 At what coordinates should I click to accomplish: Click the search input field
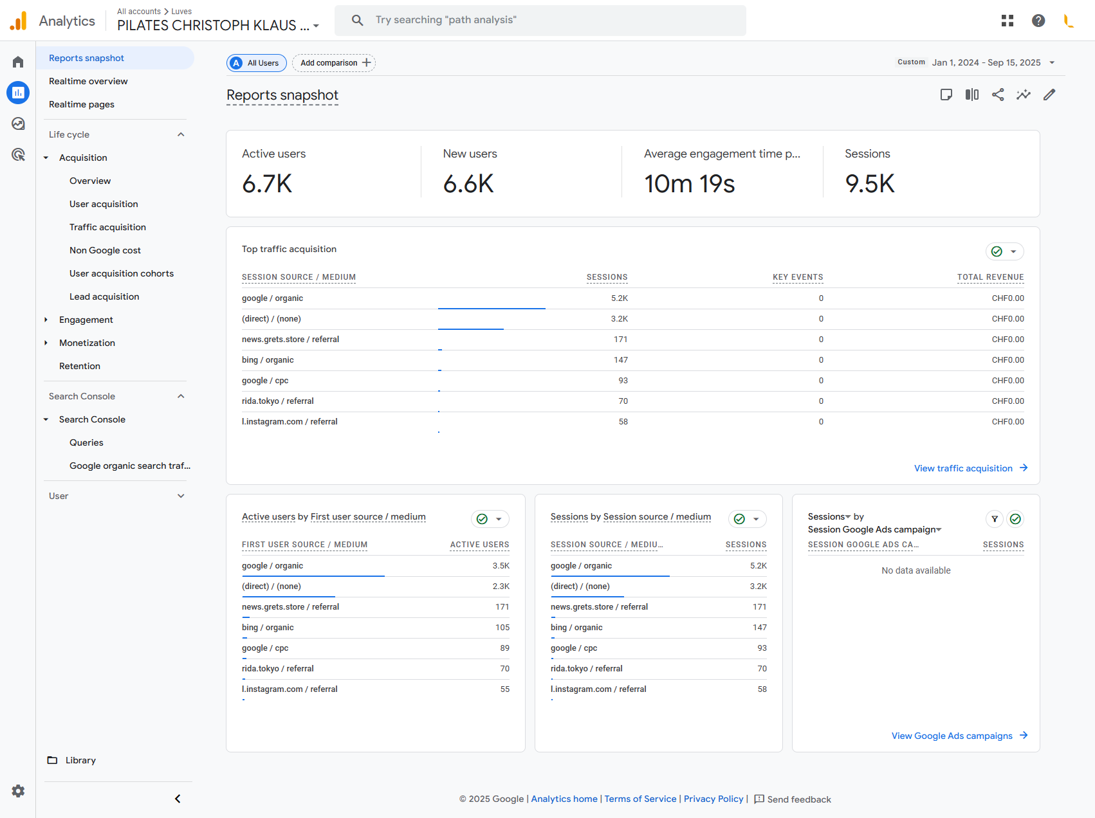pos(540,20)
